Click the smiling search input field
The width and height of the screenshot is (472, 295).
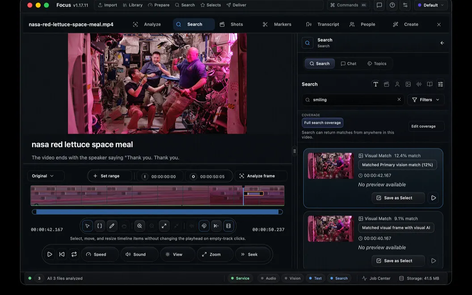353,100
